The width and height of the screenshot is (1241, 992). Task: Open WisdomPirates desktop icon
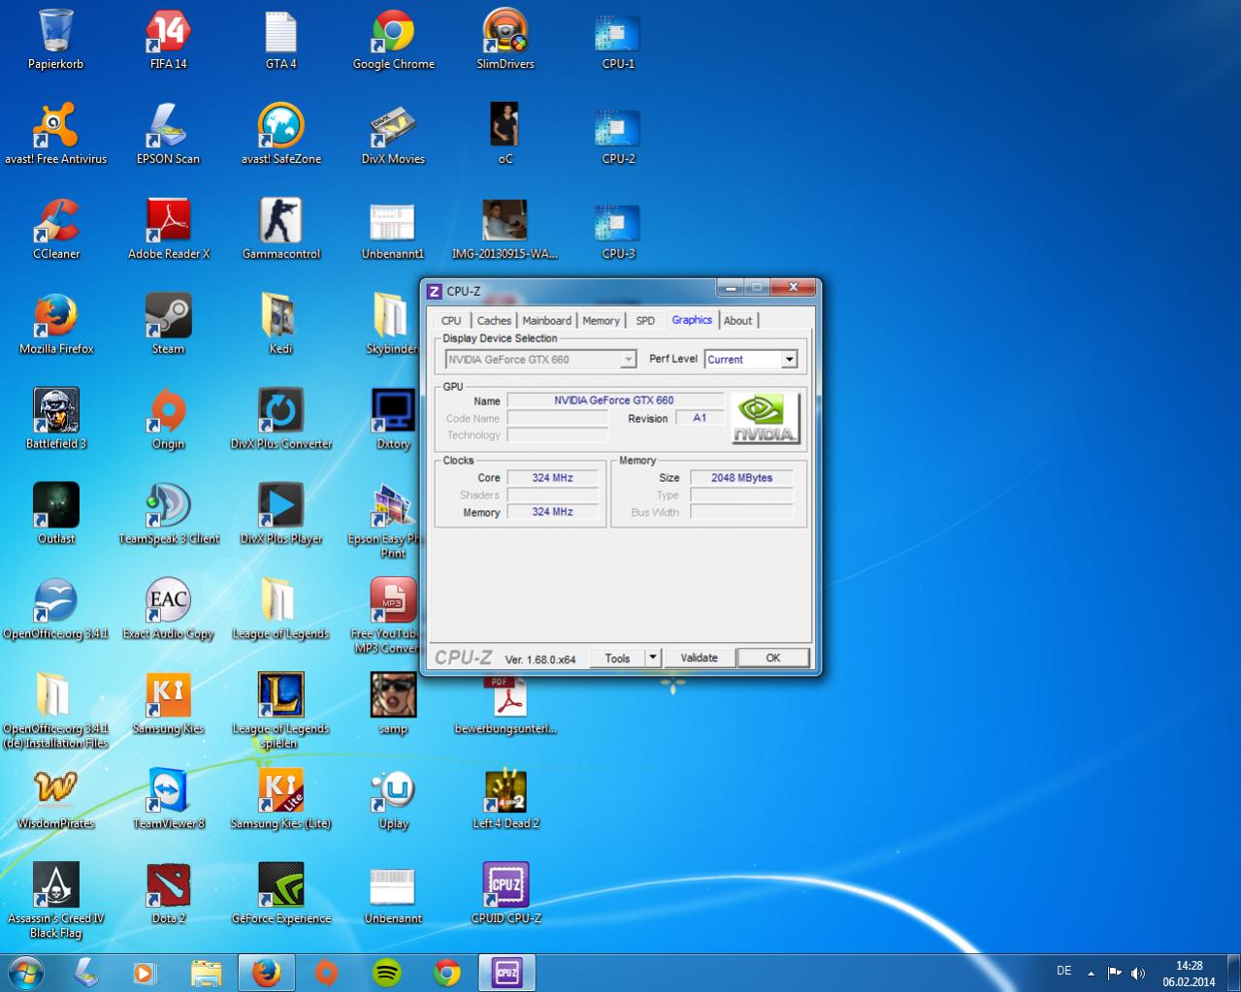tap(56, 800)
